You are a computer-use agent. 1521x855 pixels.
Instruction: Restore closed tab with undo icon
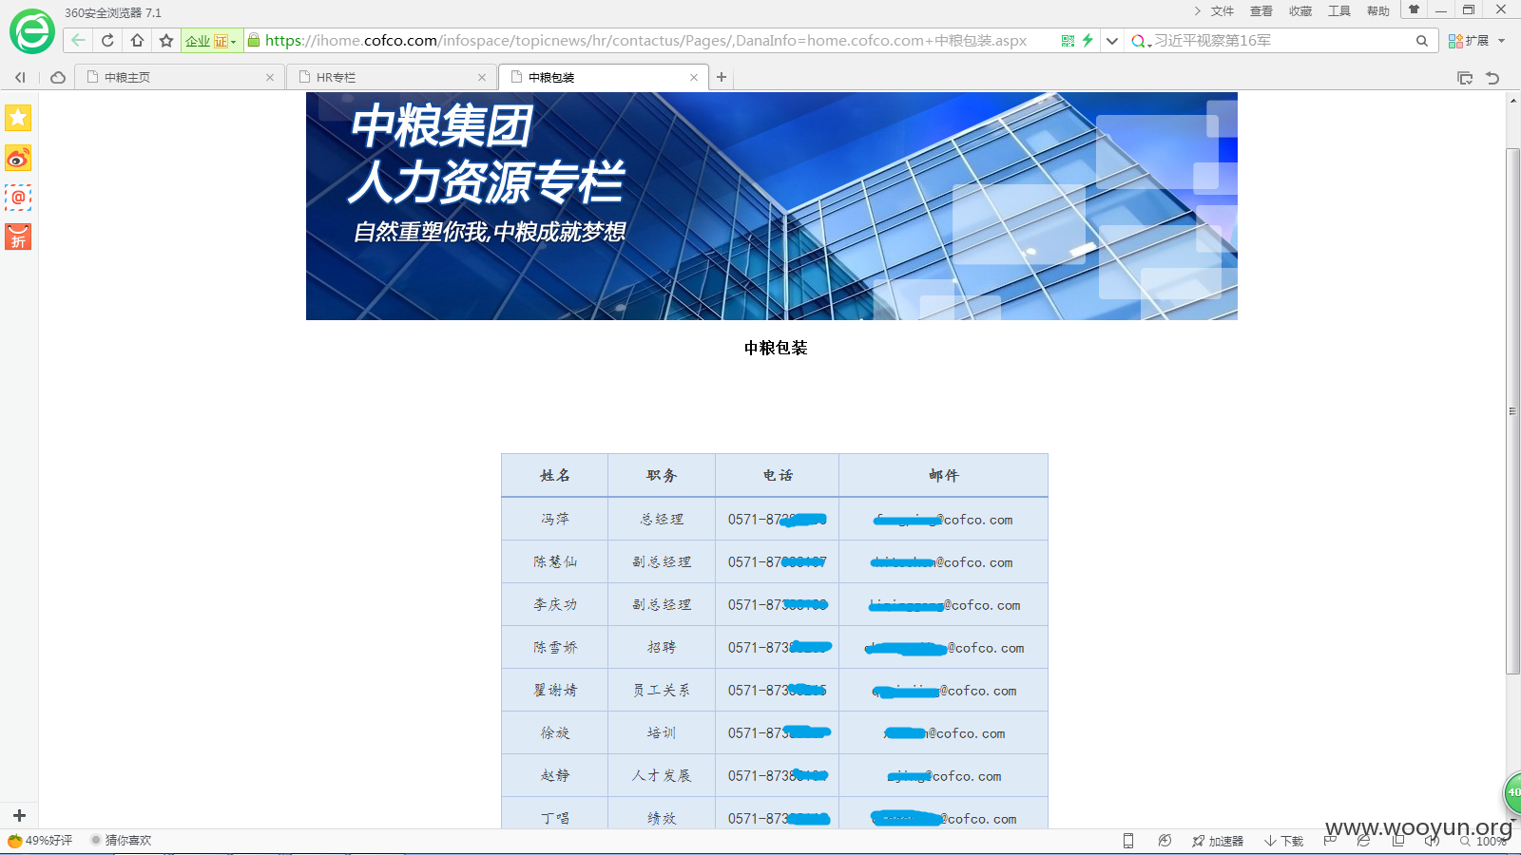pos(1492,78)
